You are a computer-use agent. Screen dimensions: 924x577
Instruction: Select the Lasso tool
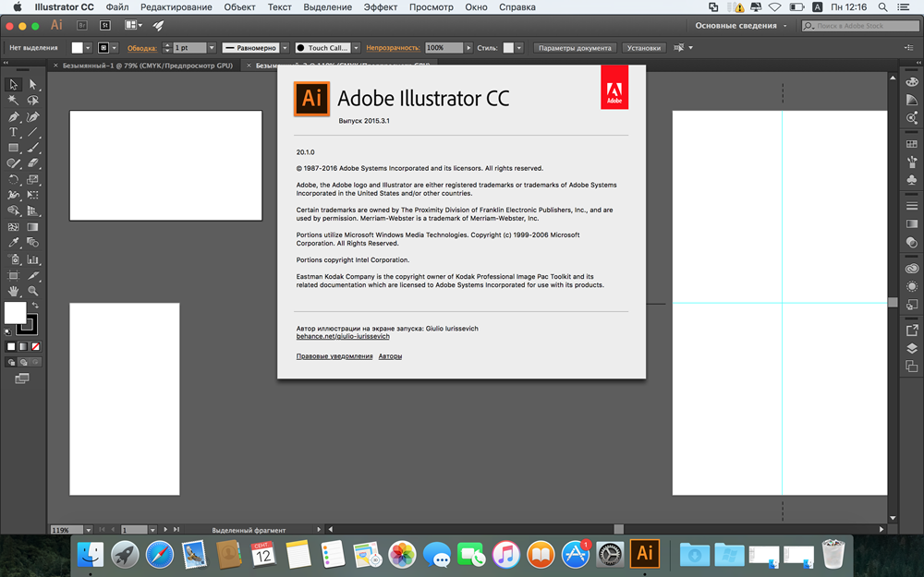(x=33, y=101)
